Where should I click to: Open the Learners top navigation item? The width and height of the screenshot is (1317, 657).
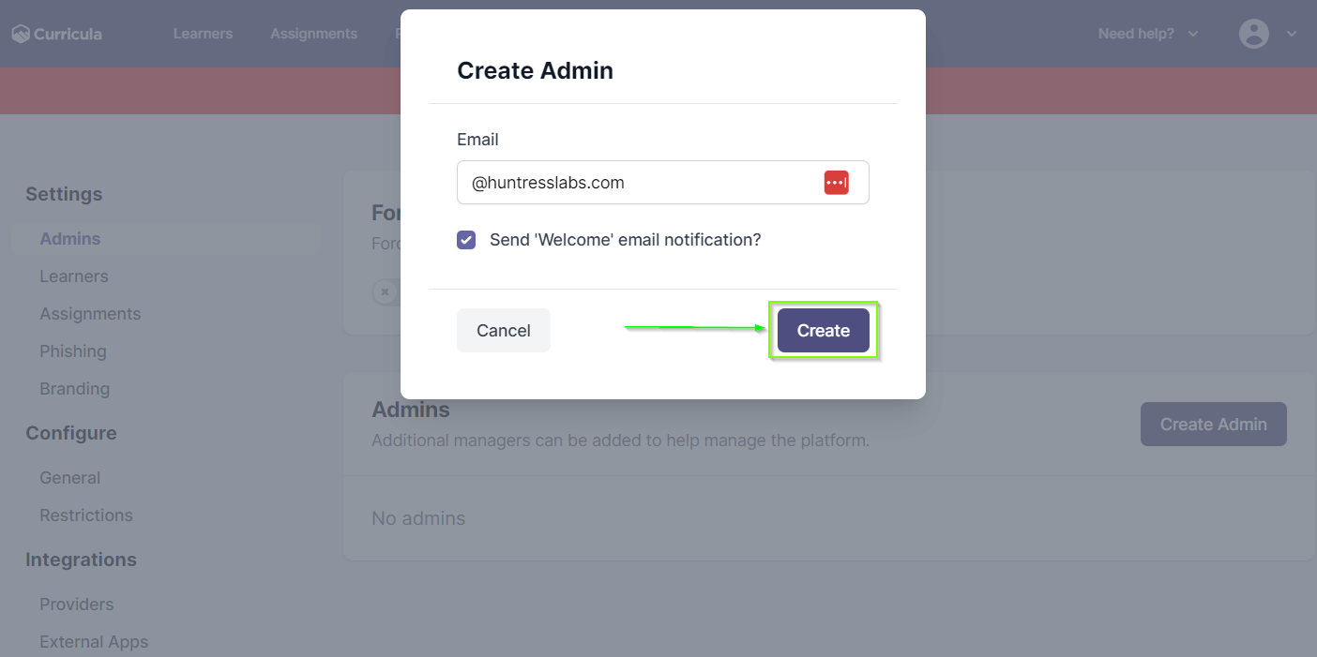pyautogui.click(x=203, y=34)
